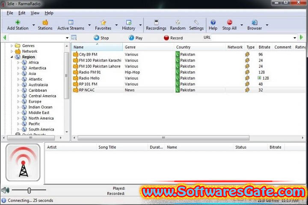308x205 pixels.
Task: Click the Record button
Action: click(173, 38)
